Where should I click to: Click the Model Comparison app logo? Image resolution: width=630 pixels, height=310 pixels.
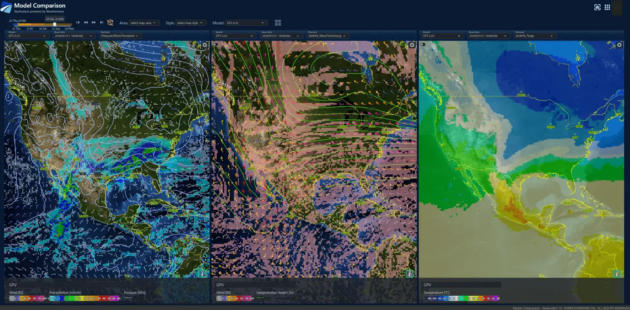coord(6,8)
